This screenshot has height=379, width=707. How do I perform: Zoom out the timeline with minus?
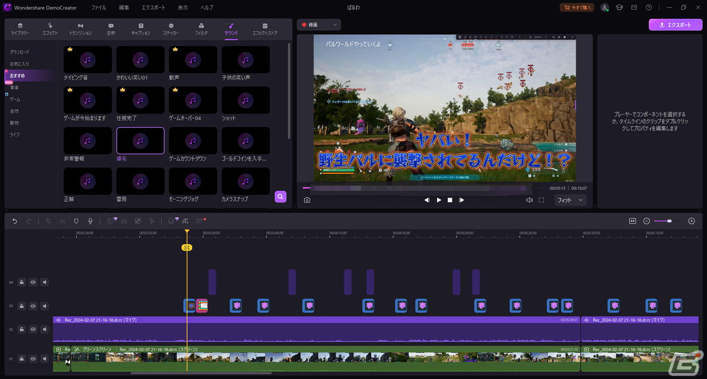646,221
